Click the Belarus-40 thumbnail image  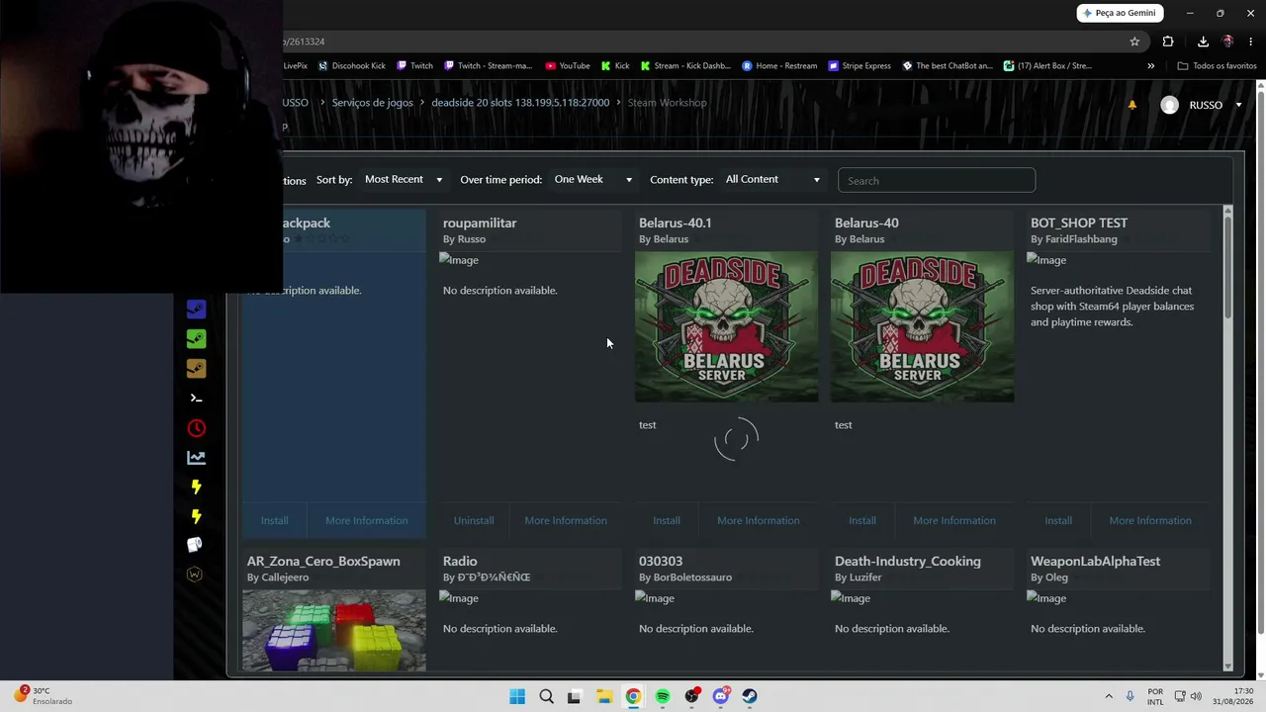pyautogui.click(x=922, y=326)
